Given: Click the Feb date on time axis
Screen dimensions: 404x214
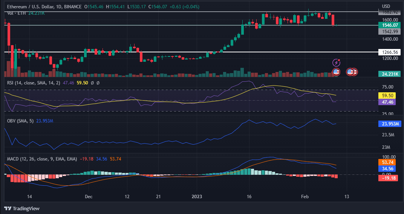Looking at the screenshot, I should pos(305,197).
